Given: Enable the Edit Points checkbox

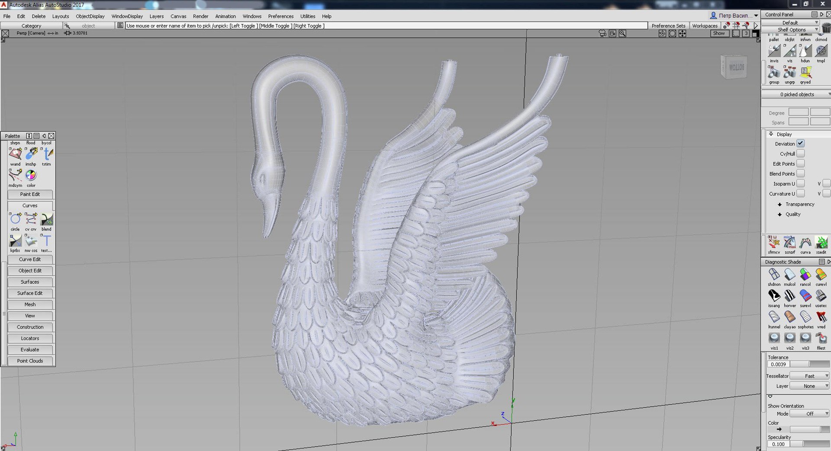Looking at the screenshot, I should click(x=801, y=163).
